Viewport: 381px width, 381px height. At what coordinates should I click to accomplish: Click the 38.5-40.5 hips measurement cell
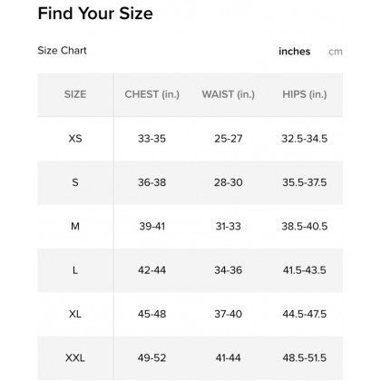tap(305, 226)
